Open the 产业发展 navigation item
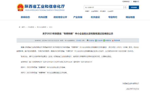 click(78, 17)
